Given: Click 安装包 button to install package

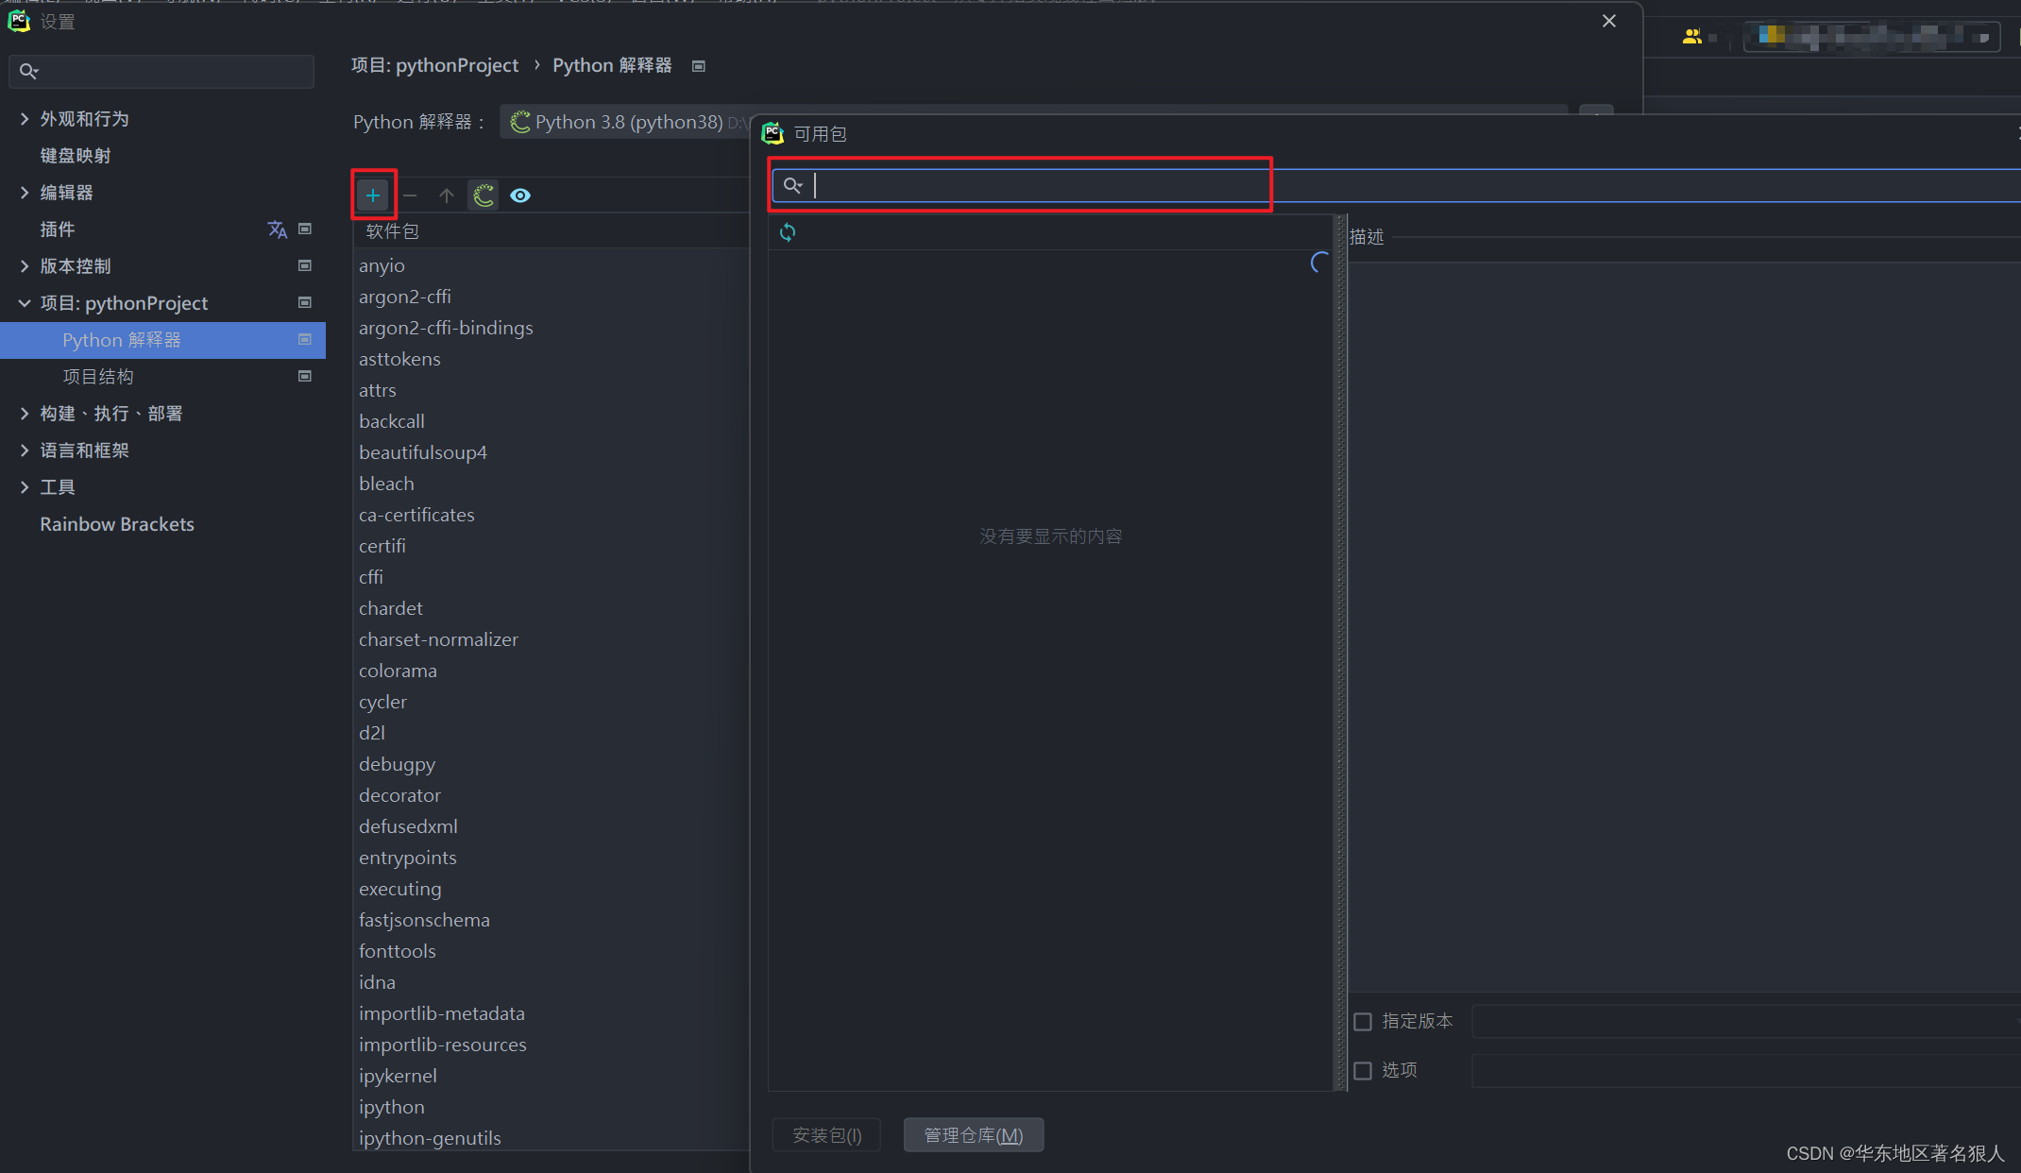Looking at the screenshot, I should 826,1134.
